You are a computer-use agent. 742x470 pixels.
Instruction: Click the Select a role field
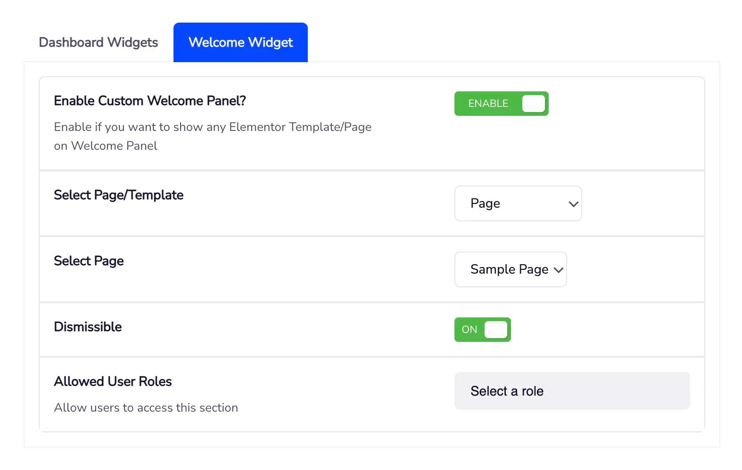(572, 391)
